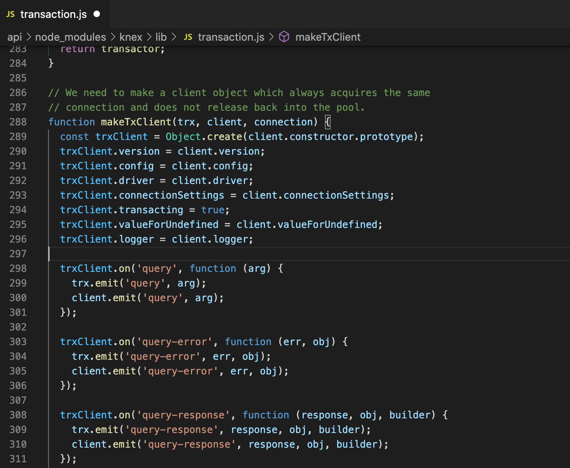
Task: Open the makeTxClient symbol breadcrumb
Action: coord(328,37)
